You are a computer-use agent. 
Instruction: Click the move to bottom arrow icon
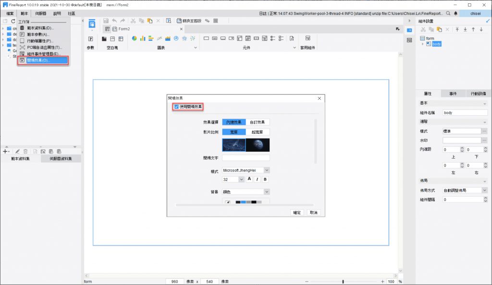point(465,29)
